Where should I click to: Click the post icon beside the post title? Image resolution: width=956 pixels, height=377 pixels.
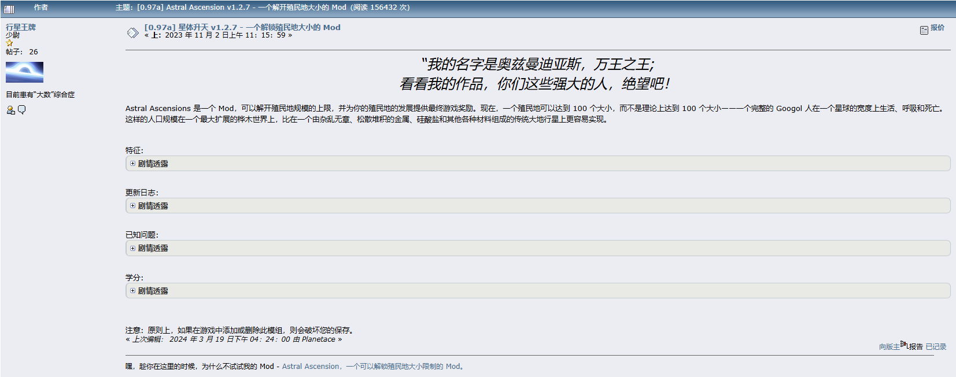(x=132, y=32)
